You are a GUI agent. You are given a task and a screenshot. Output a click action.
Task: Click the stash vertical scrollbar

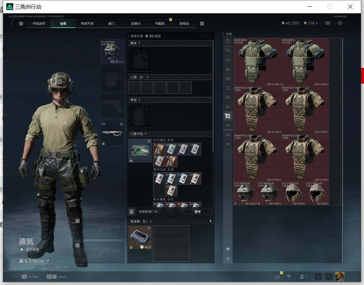tap(342, 150)
